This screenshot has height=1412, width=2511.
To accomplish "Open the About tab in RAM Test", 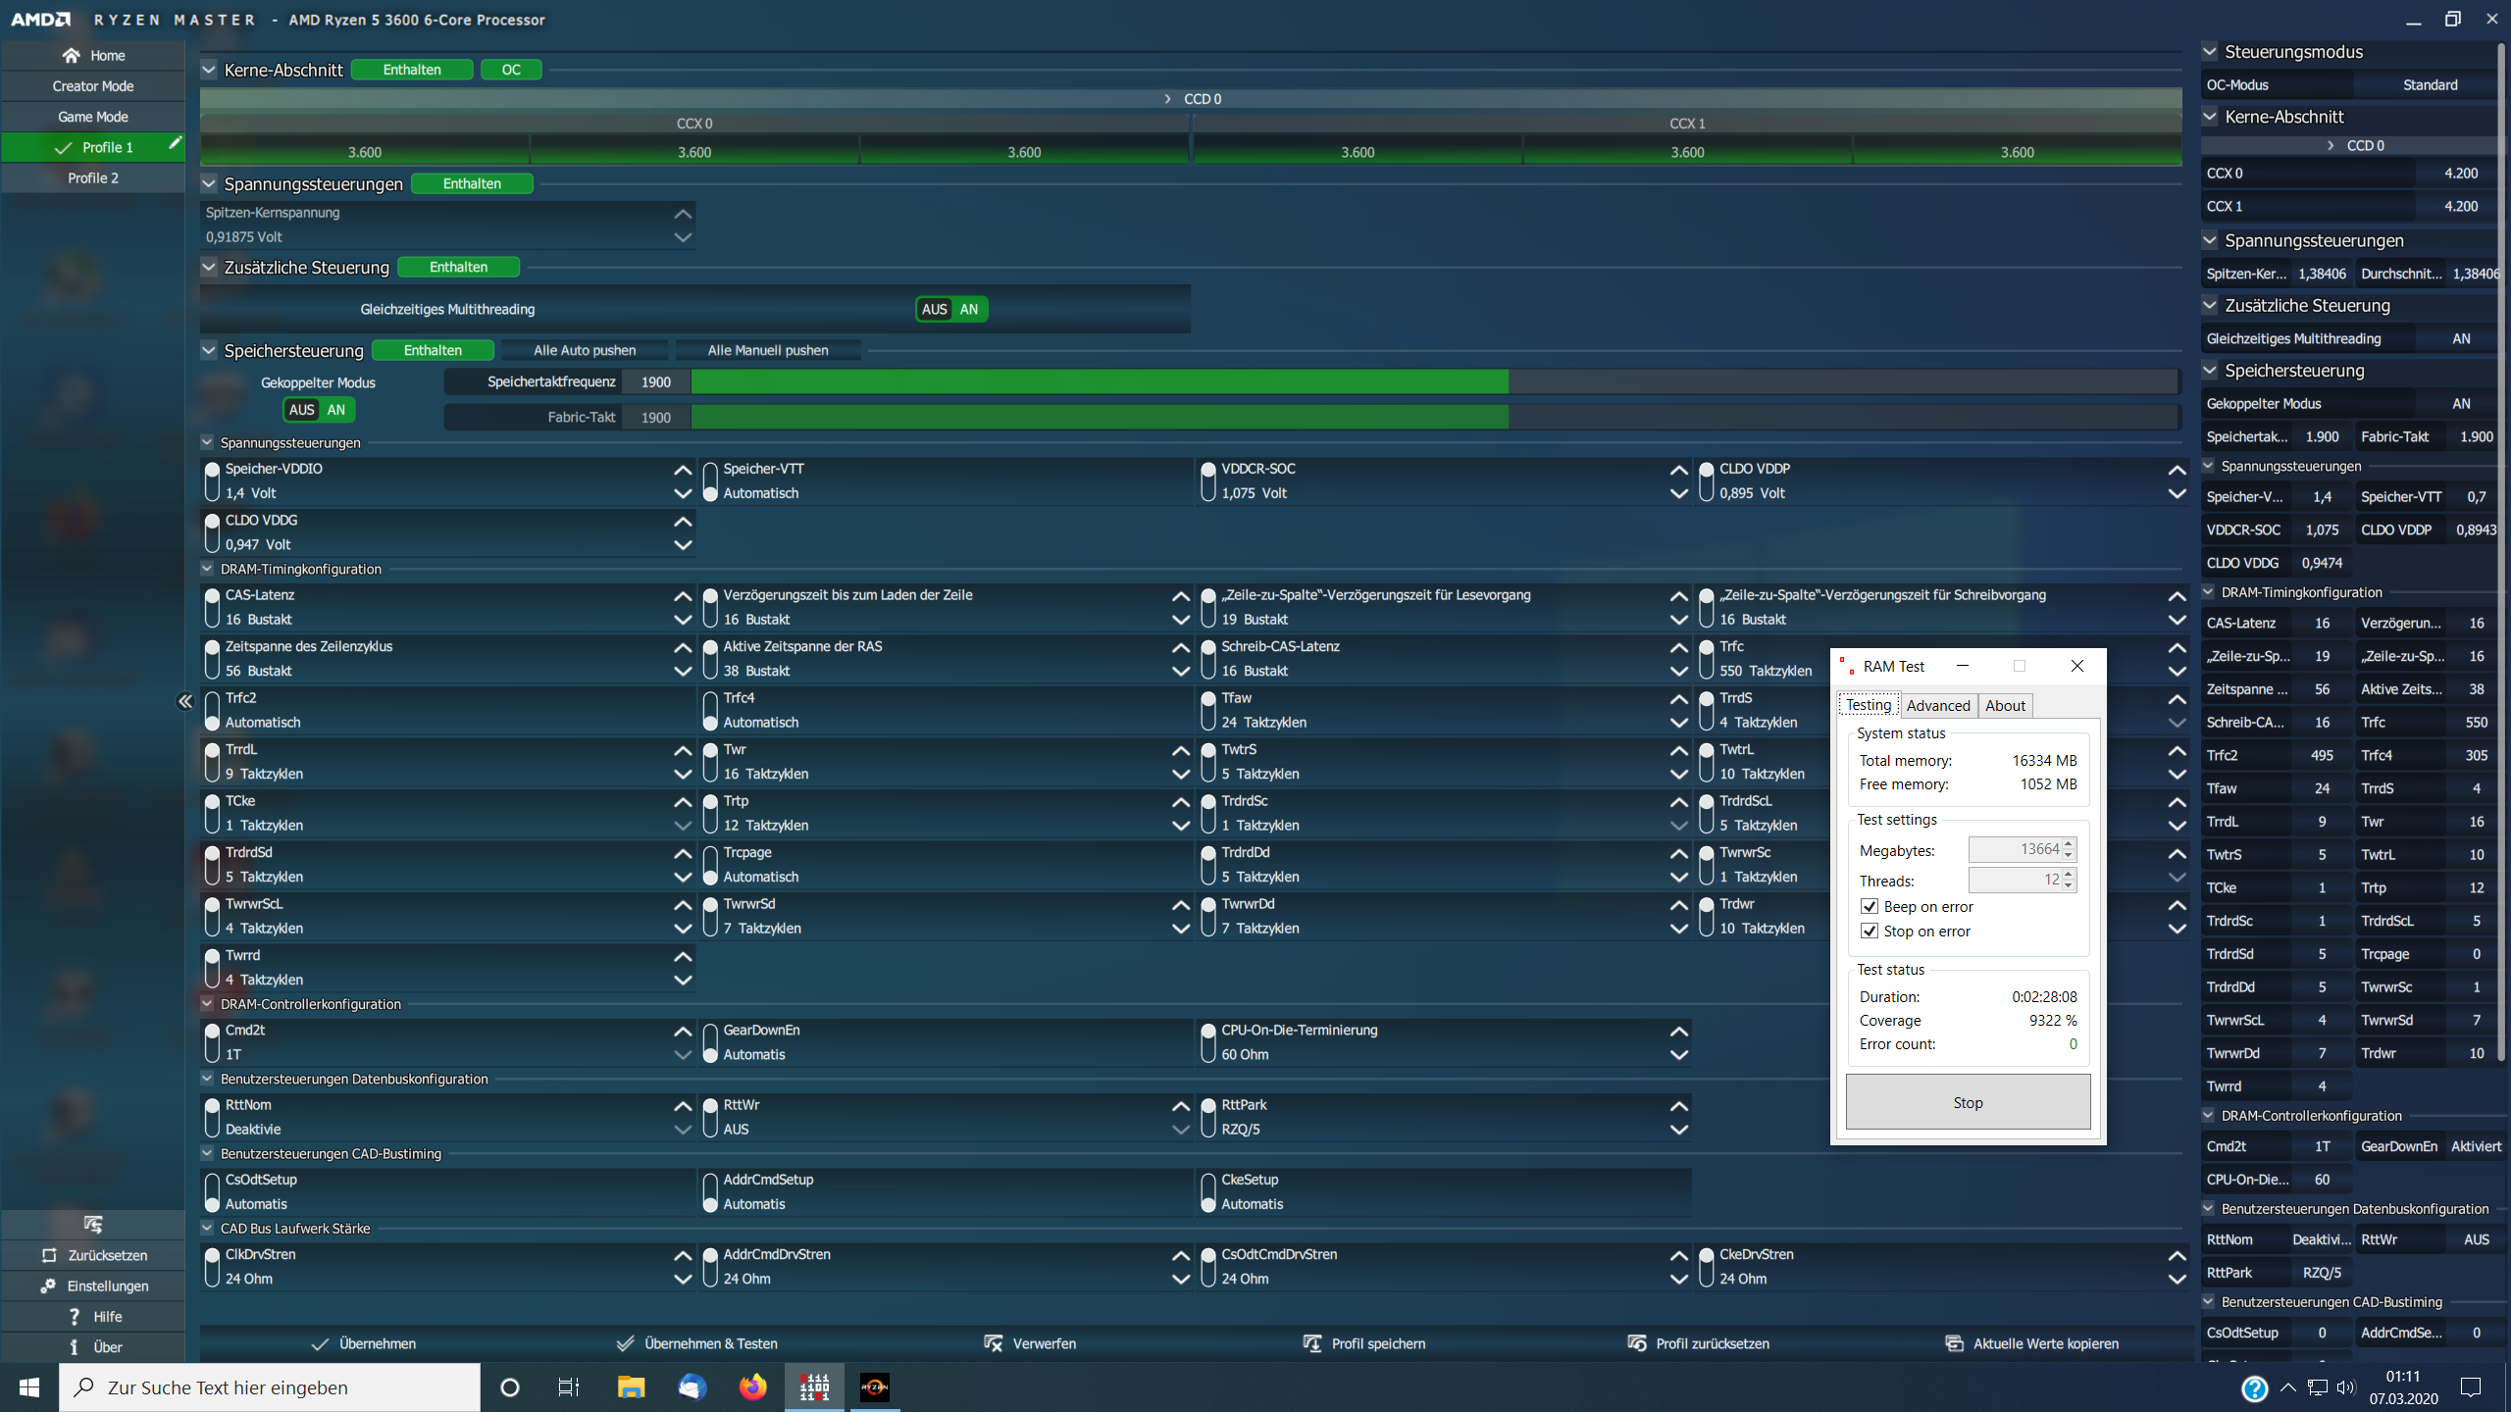I will point(2004,704).
